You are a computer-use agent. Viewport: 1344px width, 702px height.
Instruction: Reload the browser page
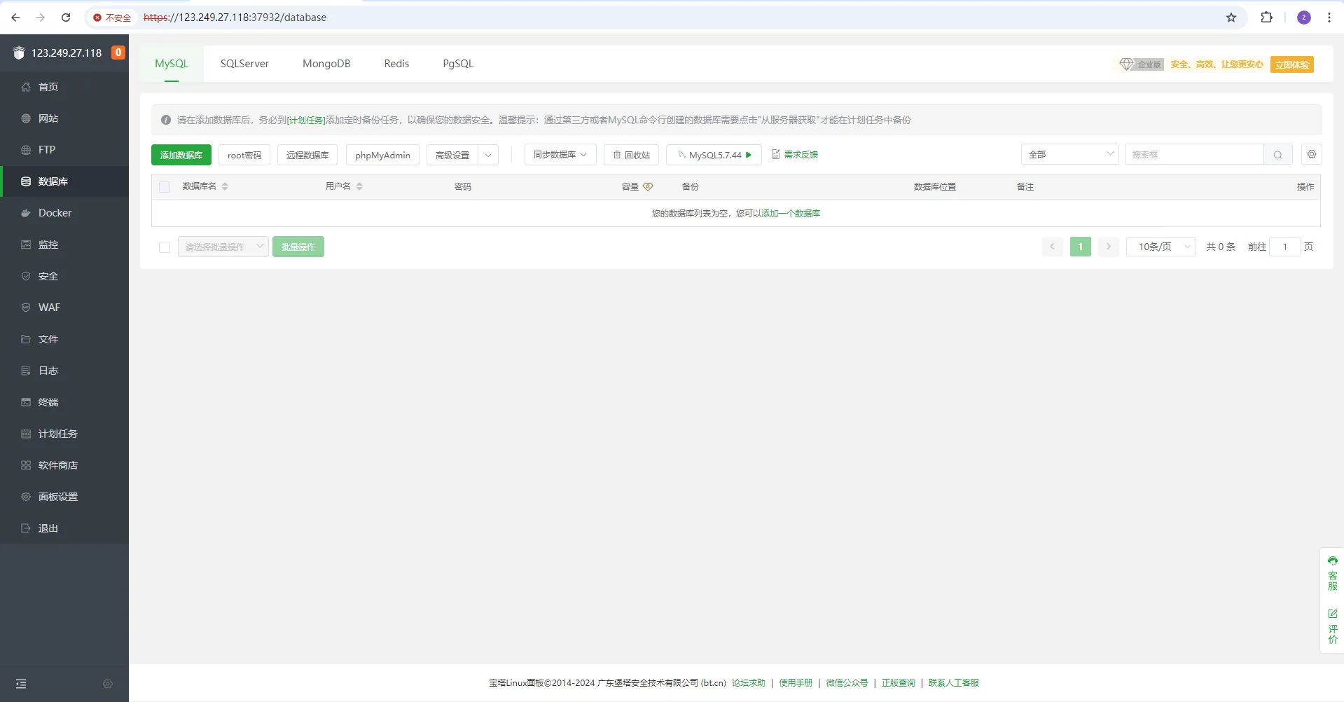pos(66,18)
